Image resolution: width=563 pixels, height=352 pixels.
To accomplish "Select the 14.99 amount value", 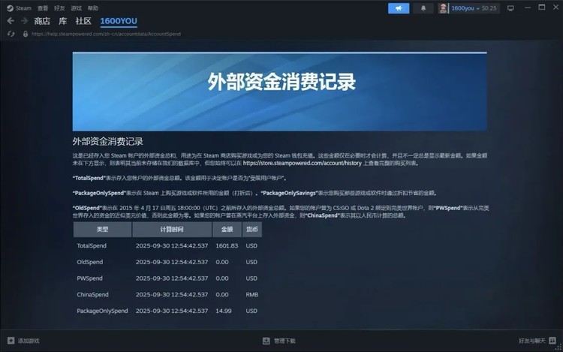I will [x=224, y=311].
